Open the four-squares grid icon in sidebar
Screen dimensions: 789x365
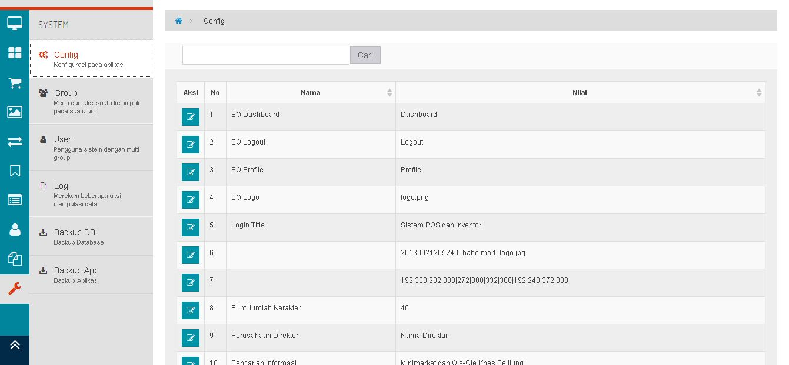(15, 53)
